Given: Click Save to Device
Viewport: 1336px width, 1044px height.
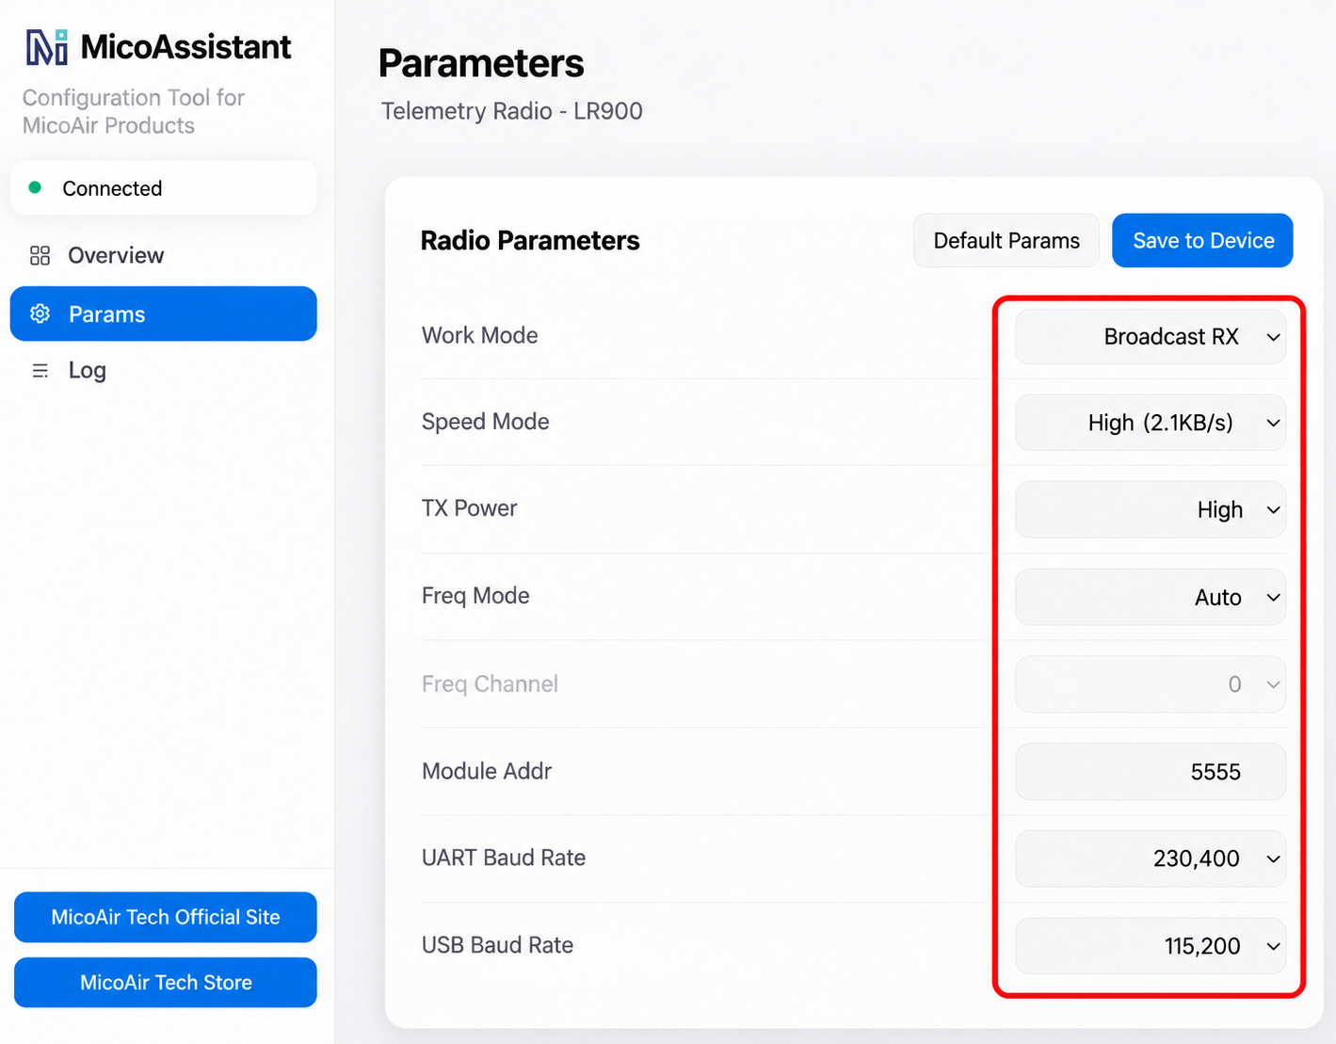Looking at the screenshot, I should pos(1202,240).
